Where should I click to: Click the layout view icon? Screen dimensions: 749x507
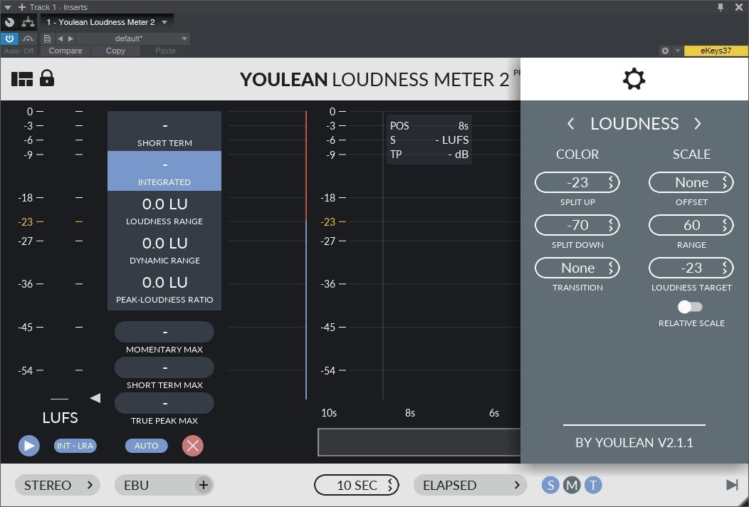coord(22,78)
